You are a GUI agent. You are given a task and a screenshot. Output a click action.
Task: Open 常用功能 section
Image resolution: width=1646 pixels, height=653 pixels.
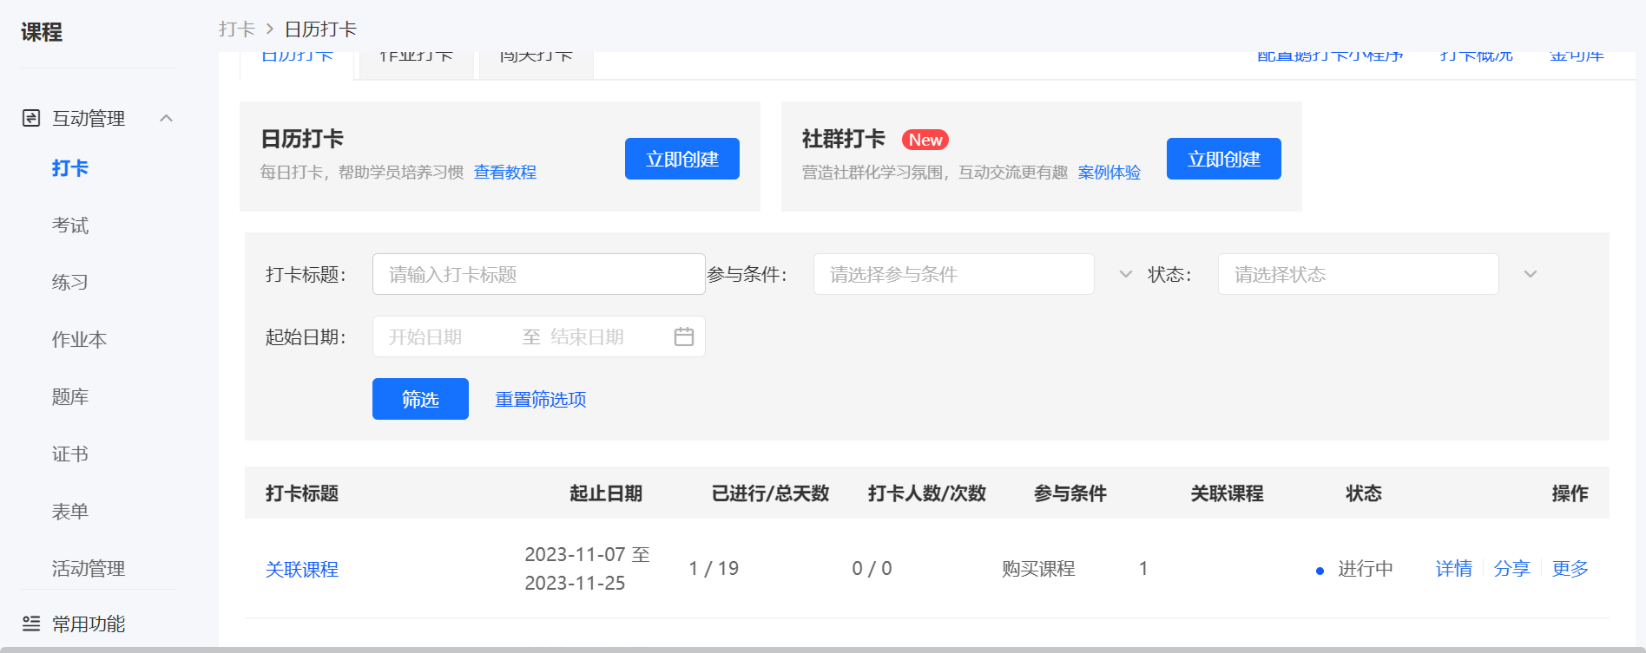(89, 624)
